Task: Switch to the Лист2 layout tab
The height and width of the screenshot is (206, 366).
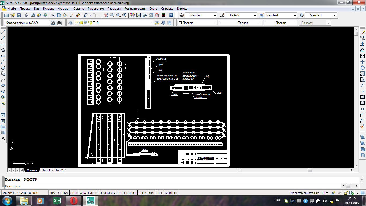Action: 59,170
